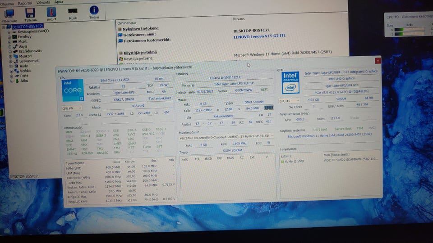
Task: Click the LENOVO Lenovo V15 G2 ITL link
Action: coord(259,36)
